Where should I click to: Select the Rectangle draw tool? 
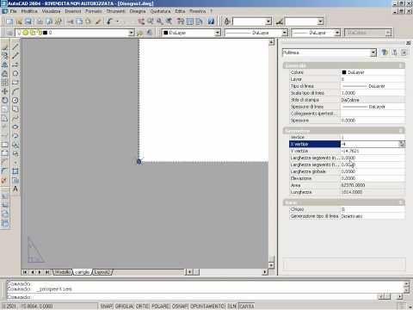click(15, 83)
